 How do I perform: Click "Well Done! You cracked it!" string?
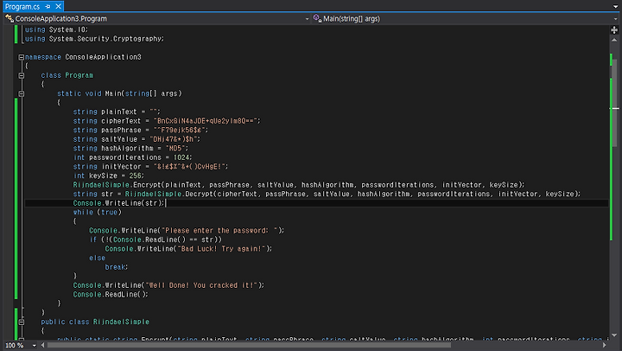pos(201,285)
